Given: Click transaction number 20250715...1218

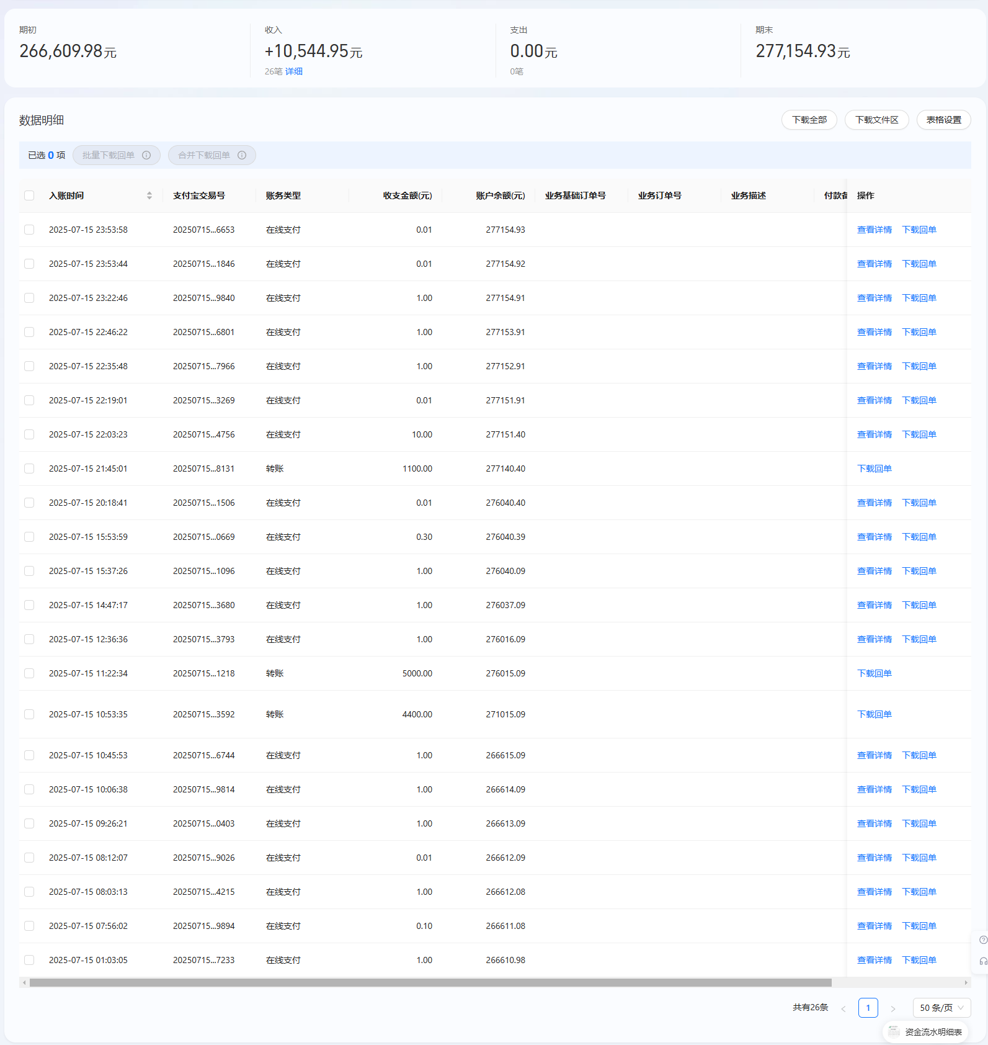Looking at the screenshot, I should click(204, 673).
